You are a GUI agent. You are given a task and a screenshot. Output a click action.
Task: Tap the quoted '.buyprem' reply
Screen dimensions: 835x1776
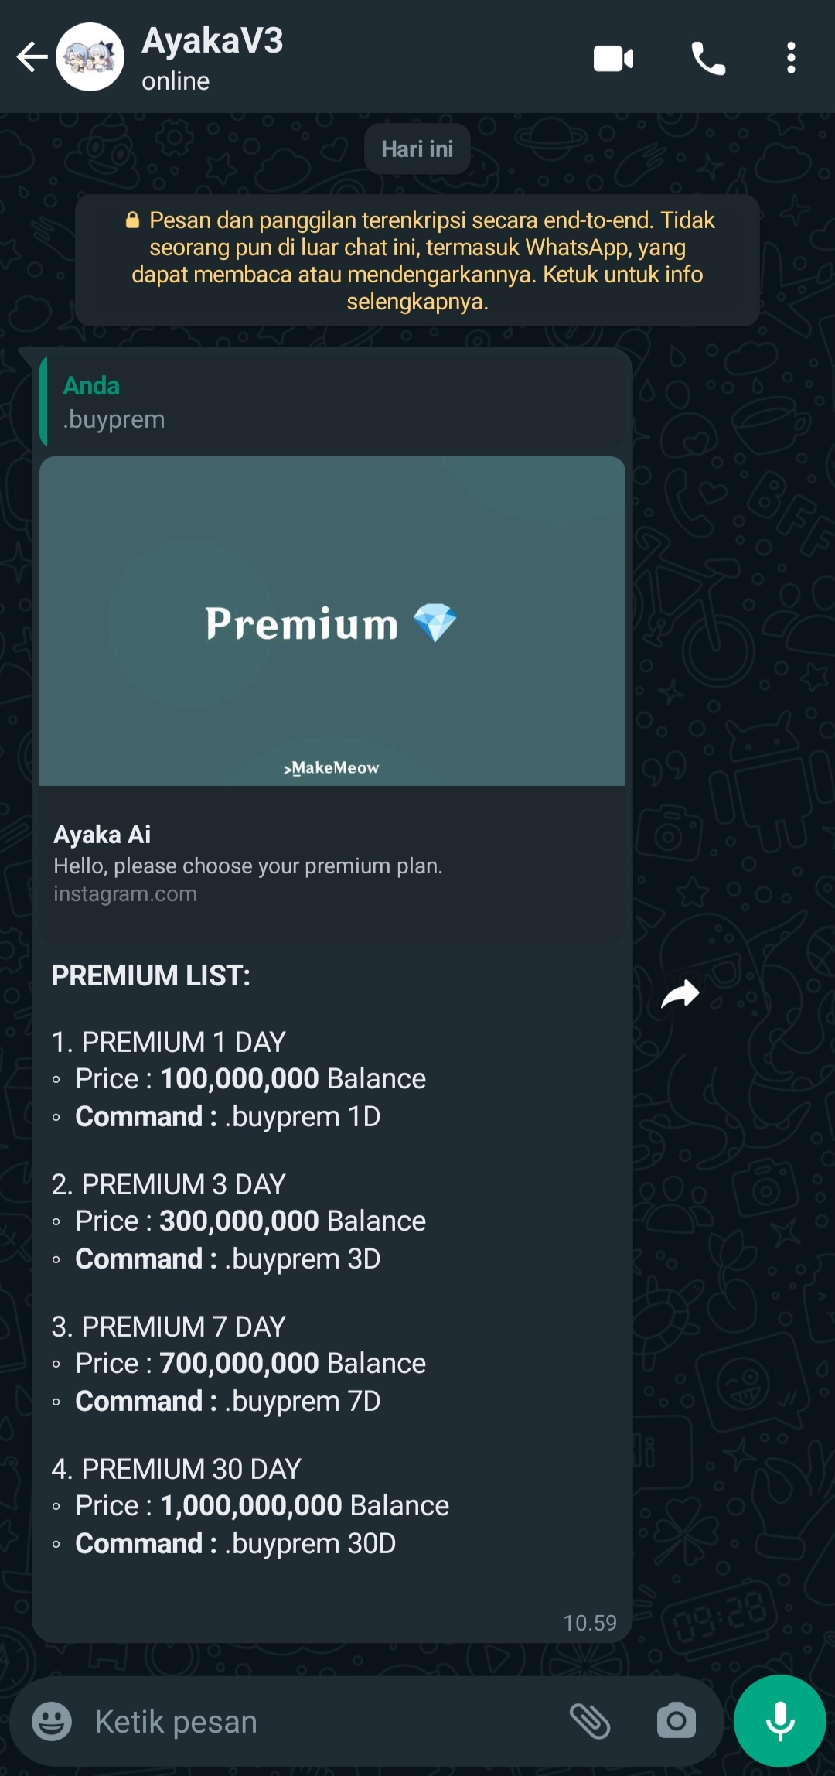(x=332, y=402)
